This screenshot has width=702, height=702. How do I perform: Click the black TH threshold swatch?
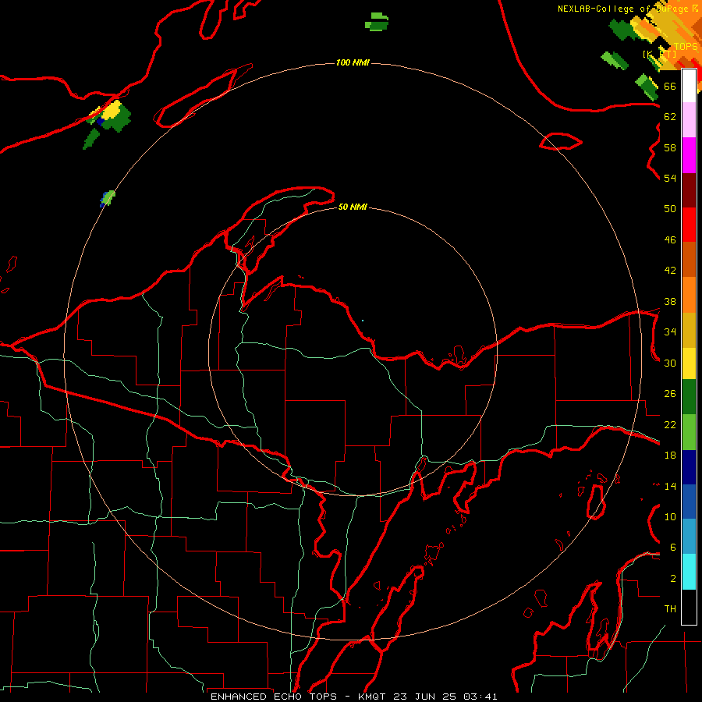click(x=689, y=607)
